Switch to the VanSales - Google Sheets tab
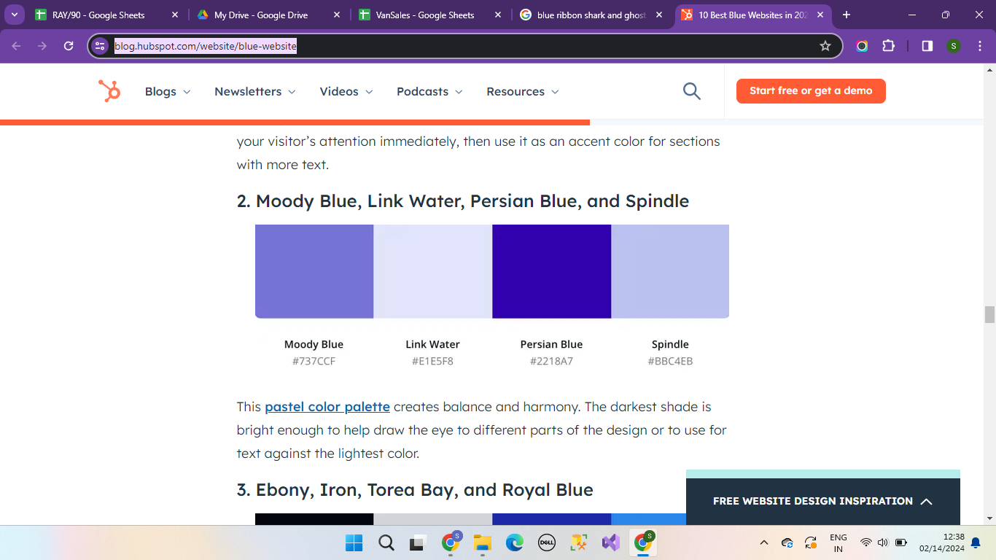This screenshot has width=996, height=560. pyautogui.click(x=424, y=15)
